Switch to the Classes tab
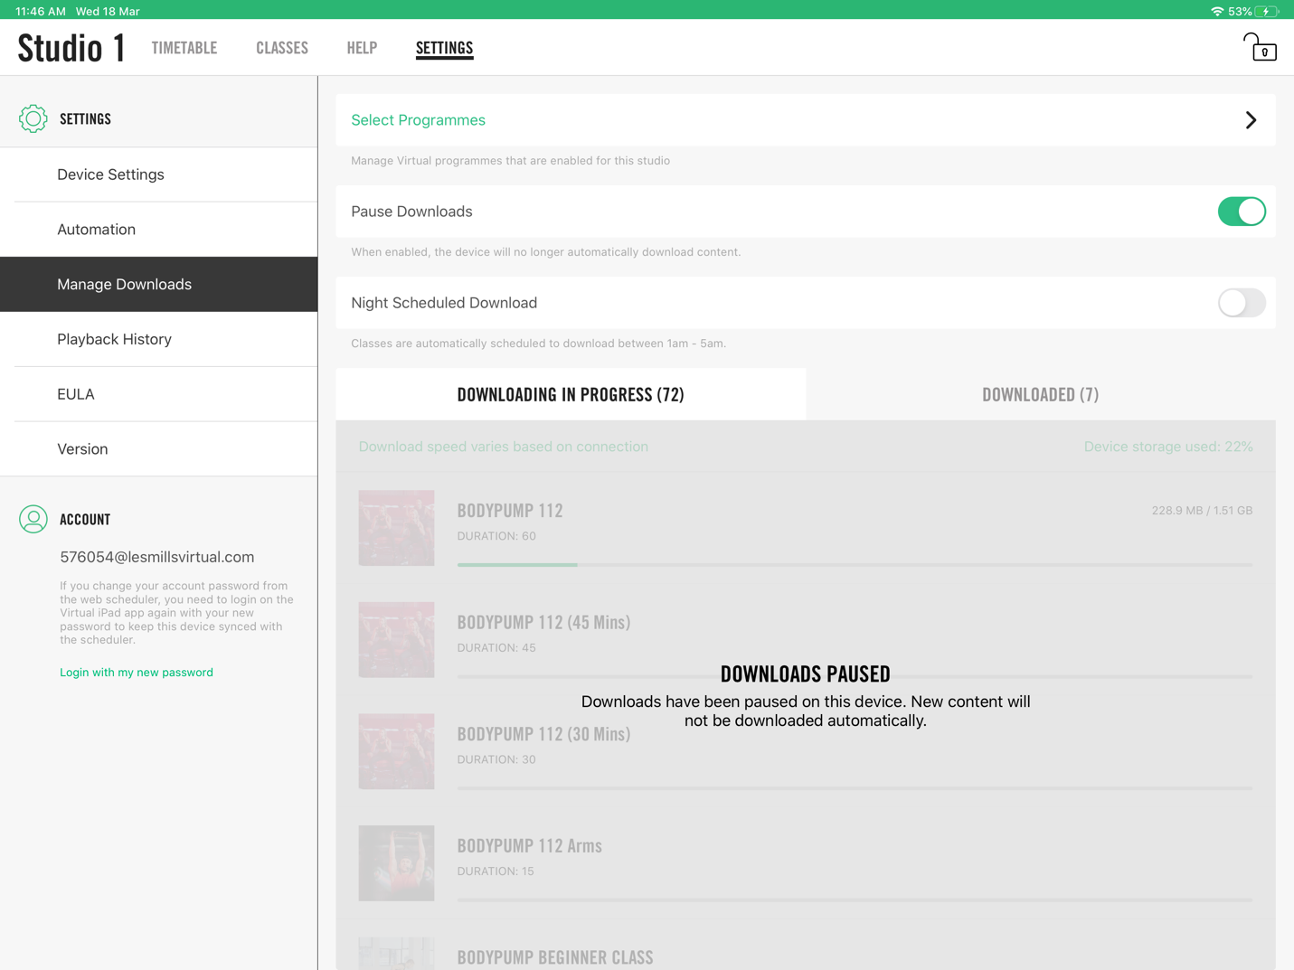The image size is (1294, 970). 282,48
